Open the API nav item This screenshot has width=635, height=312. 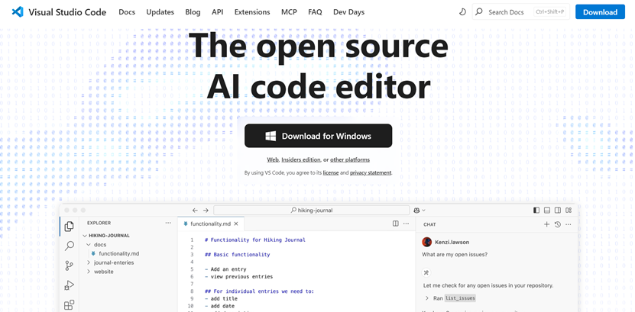(217, 12)
